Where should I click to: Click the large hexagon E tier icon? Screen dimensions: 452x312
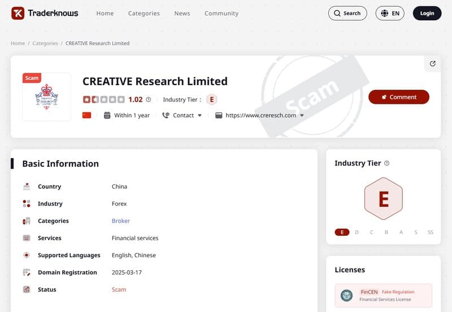[x=384, y=199]
